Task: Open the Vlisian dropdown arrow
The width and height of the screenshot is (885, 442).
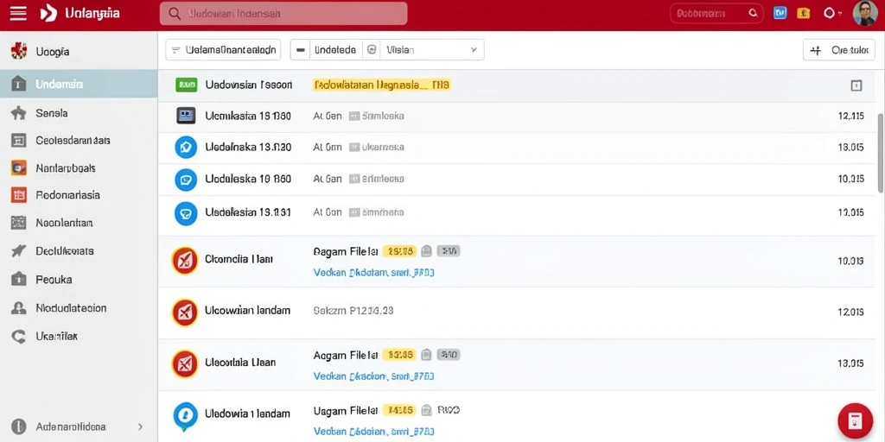Action: [x=474, y=50]
